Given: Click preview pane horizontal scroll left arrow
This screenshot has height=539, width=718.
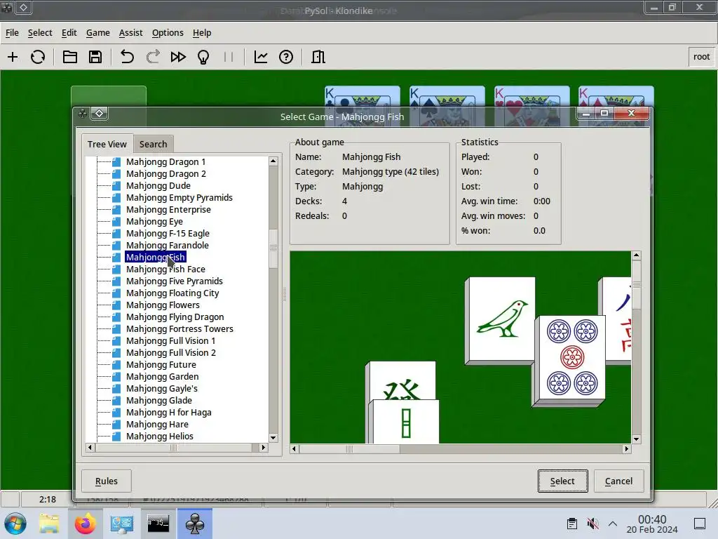Looking at the screenshot, I should tap(294, 448).
